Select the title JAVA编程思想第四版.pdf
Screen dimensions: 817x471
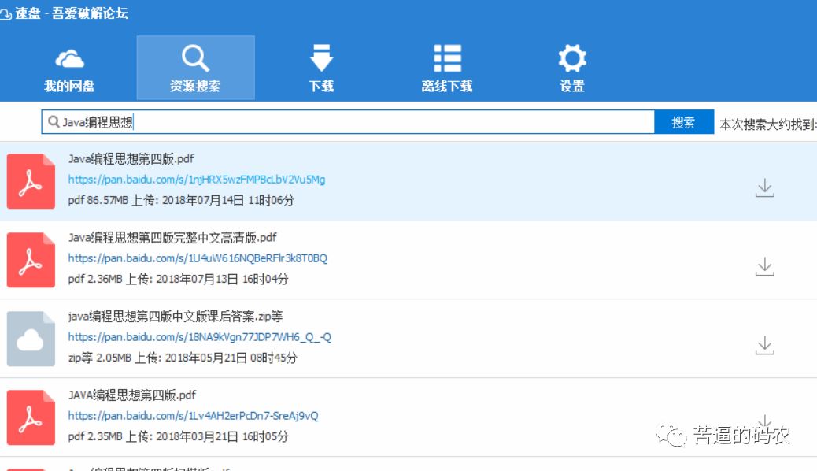[x=131, y=395]
